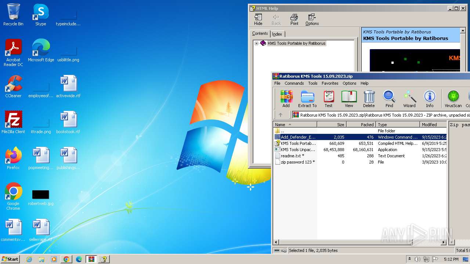Sort the file list by Packed column
Image resolution: width=470 pixels, height=264 pixels.
point(361,125)
